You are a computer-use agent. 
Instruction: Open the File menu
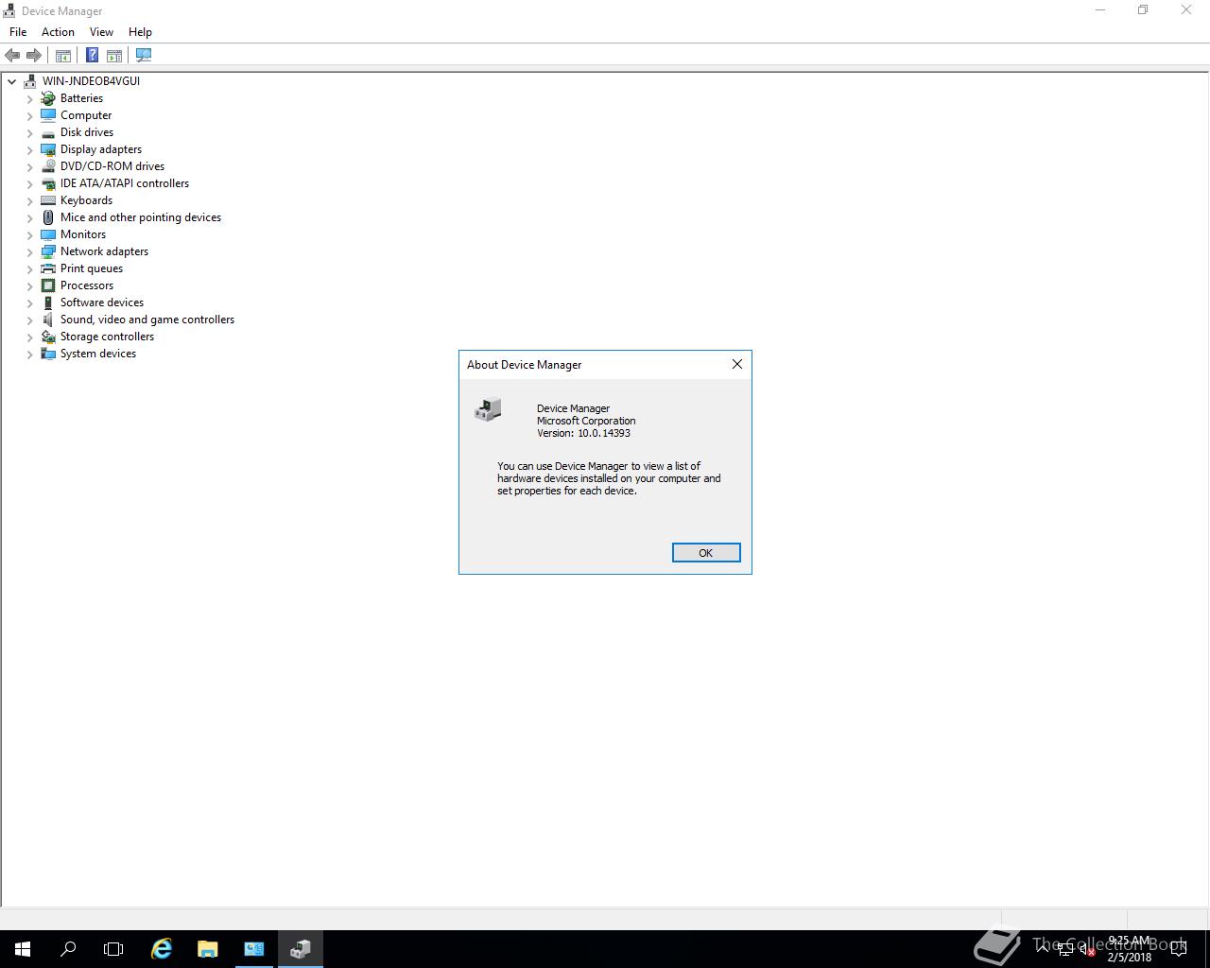[x=18, y=32]
